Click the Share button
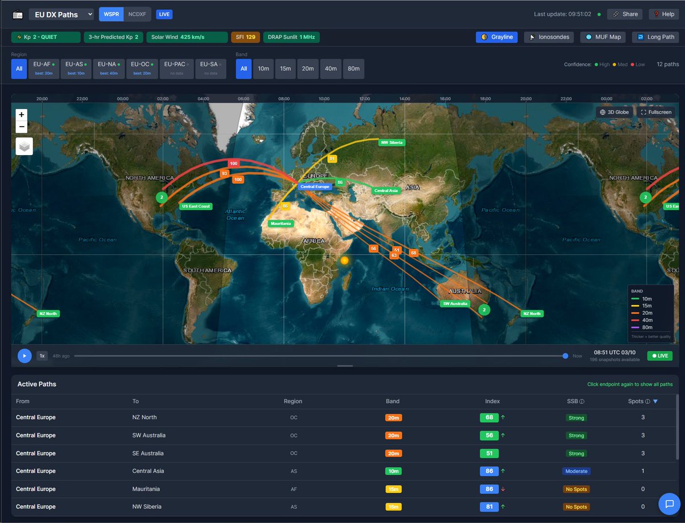 [x=624, y=14]
